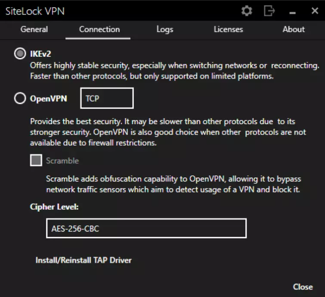Click the SiteLock VPN window title
325x297 pixels.
tap(35, 11)
